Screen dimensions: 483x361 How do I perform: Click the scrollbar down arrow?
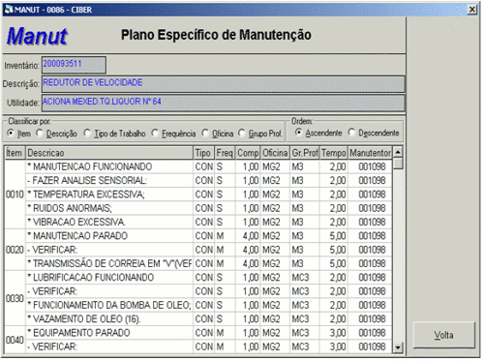398,347
